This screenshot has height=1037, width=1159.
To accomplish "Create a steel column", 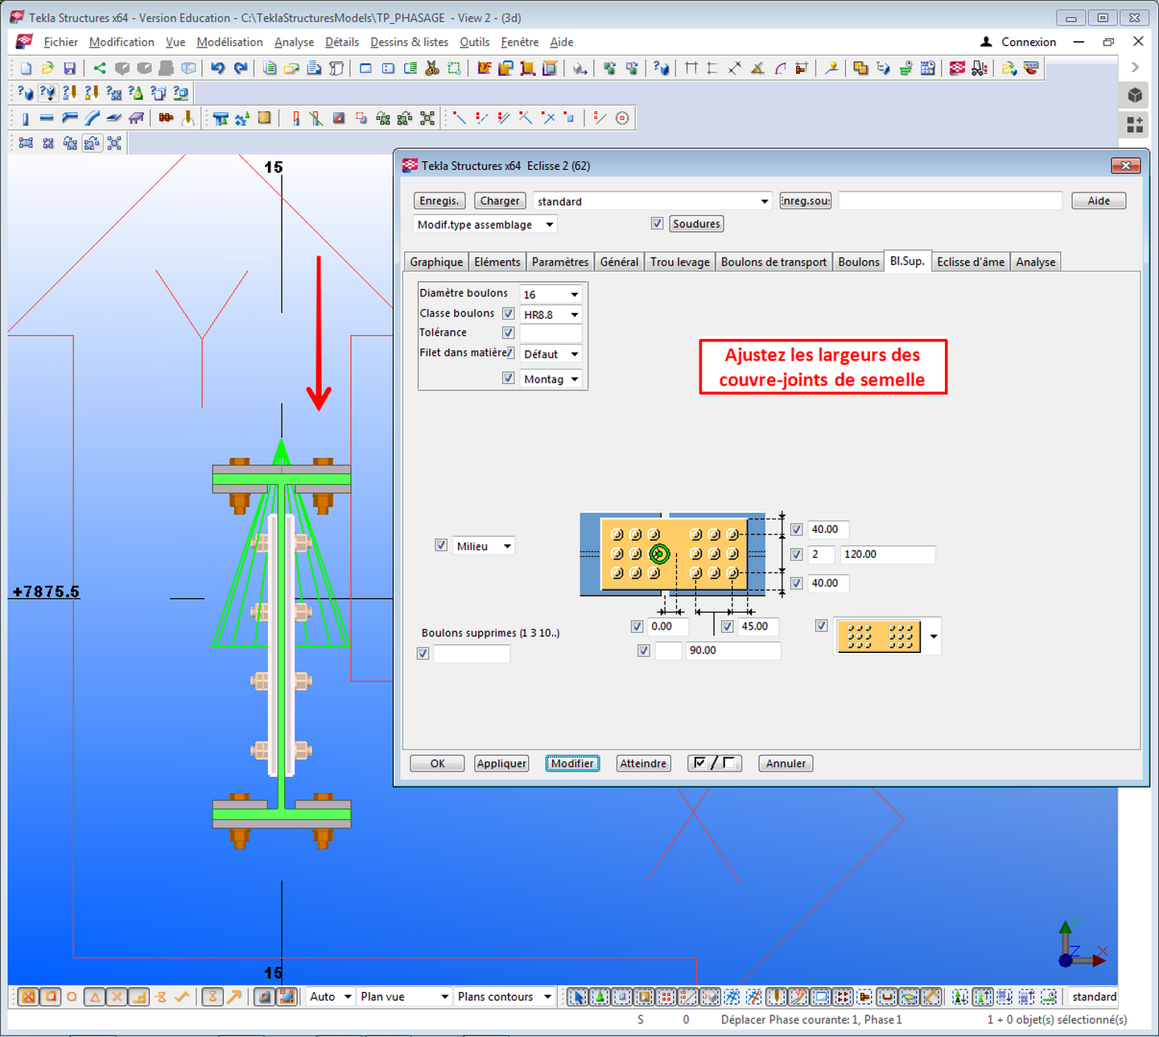I will click(25, 118).
